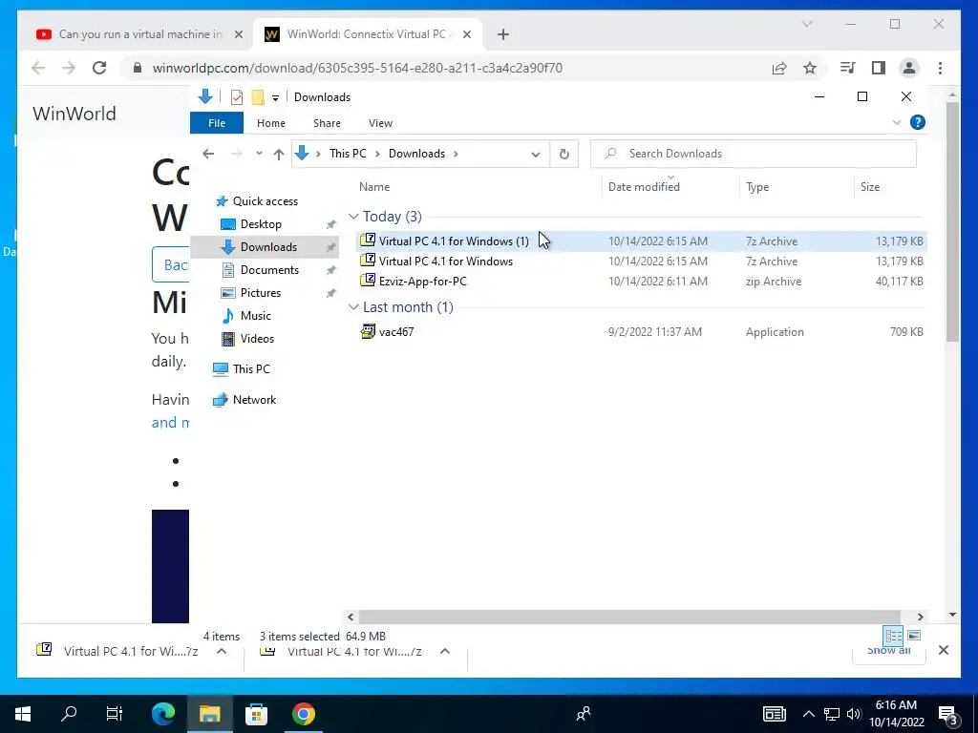
Task: Click the Search Downloads field
Action: [754, 154]
